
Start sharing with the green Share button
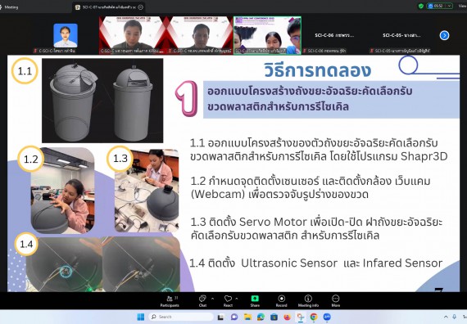pyautogui.click(x=255, y=301)
